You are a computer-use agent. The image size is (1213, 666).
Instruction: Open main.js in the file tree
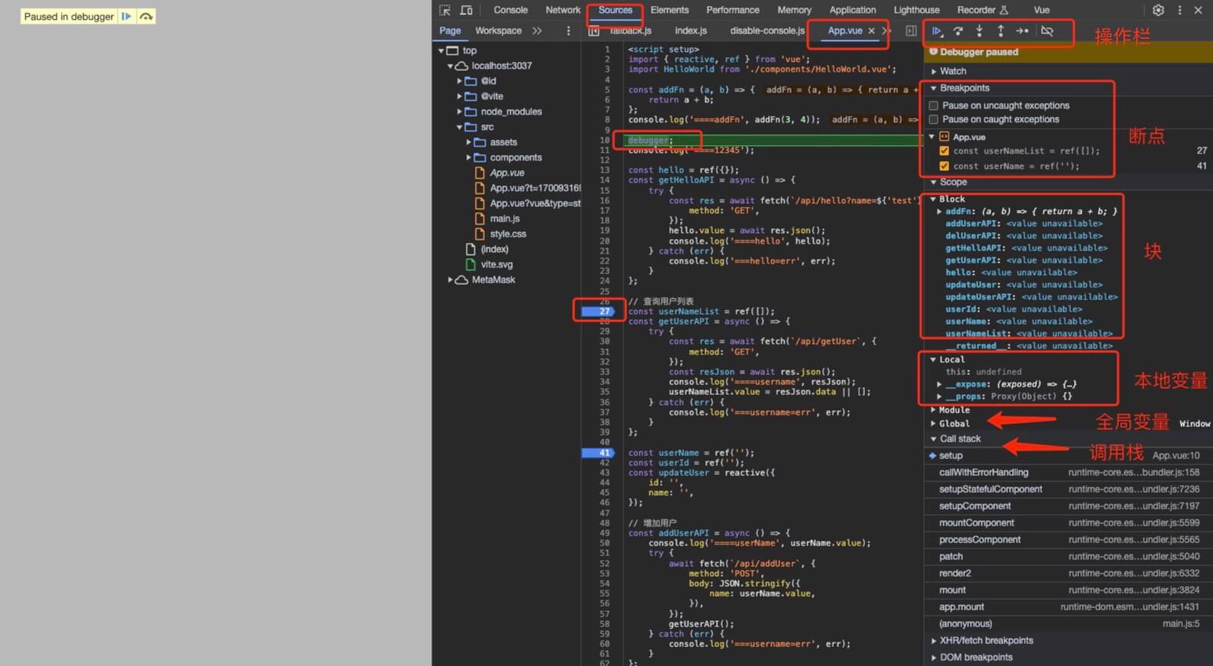[504, 218]
